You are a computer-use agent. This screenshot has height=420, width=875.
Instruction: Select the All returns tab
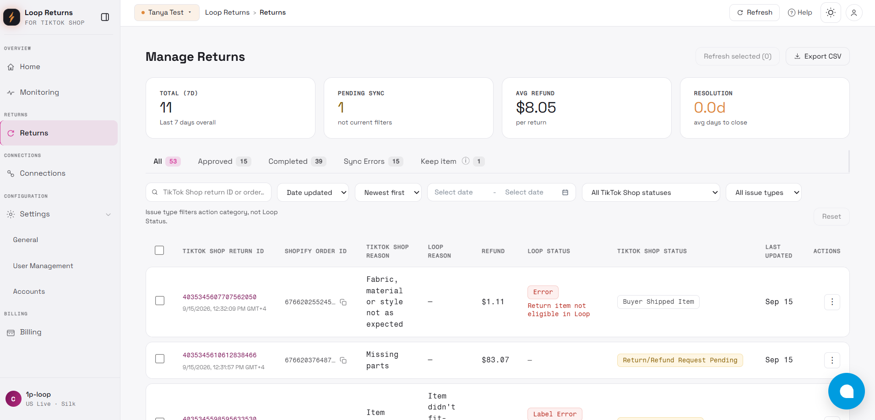tap(167, 162)
